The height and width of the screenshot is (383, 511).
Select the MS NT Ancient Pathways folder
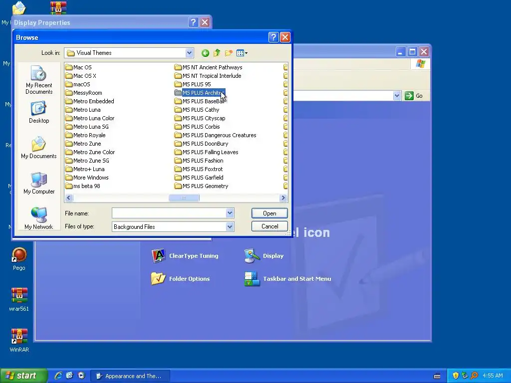209,67
